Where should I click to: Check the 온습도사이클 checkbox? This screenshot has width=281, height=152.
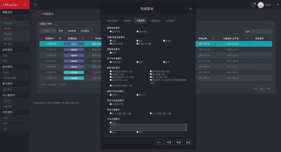point(137,43)
